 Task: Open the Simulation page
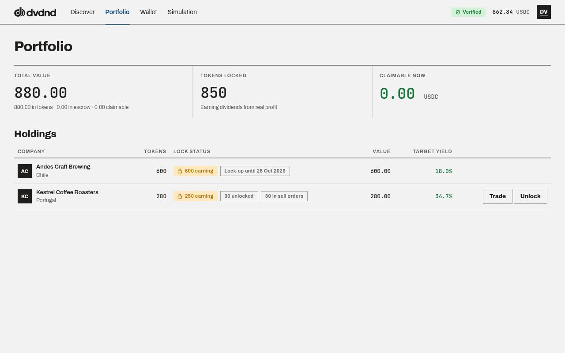tap(182, 12)
